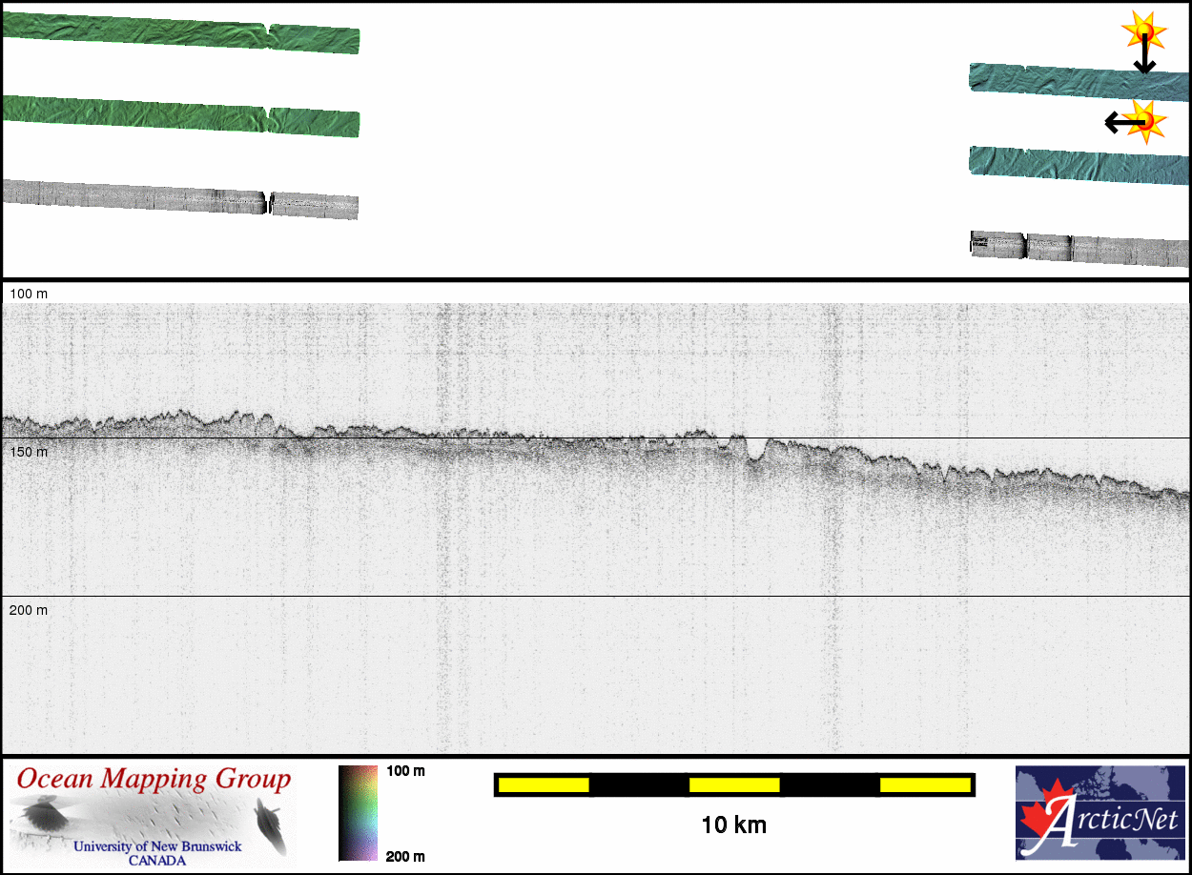
Task: Click the 200 m depth label on profile
Action: (x=29, y=609)
